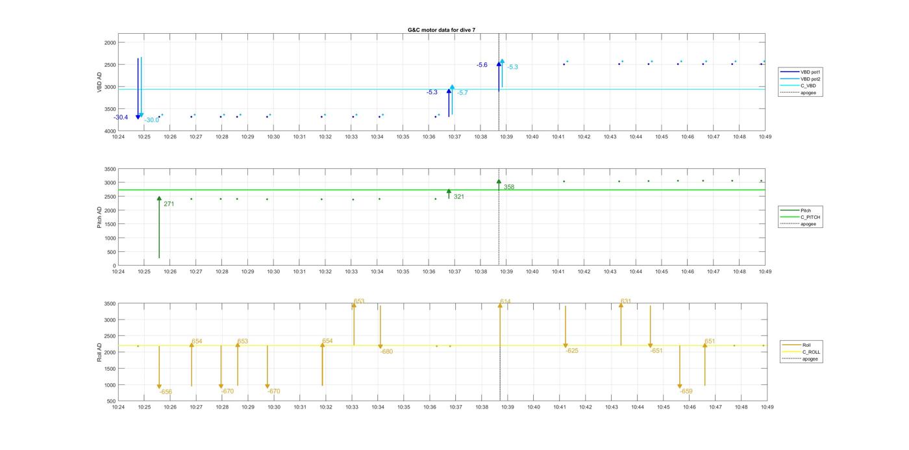Viewport: 909px width, 450px height.
Task: Click the "271" pitch data label
Action: coord(169,204)
